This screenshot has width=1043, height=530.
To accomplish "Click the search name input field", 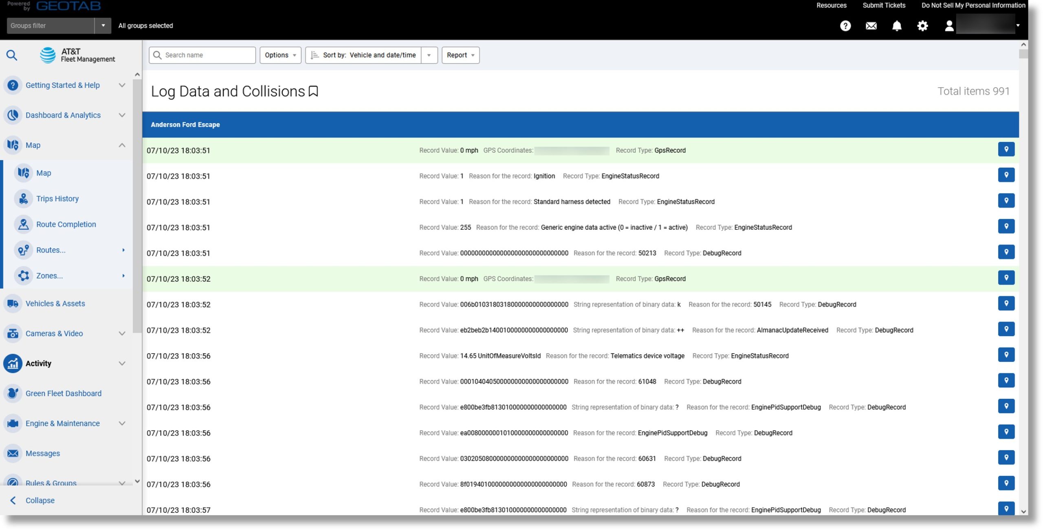I will [x=205, y=55].
